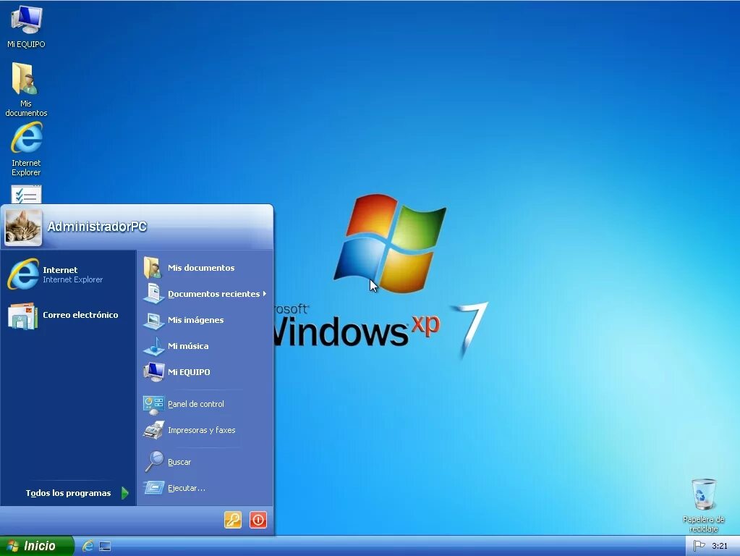This screenshot has height=556, width=740.
Task: Launch Internet Explorer from the desktop icon
Action: [27, 149]
